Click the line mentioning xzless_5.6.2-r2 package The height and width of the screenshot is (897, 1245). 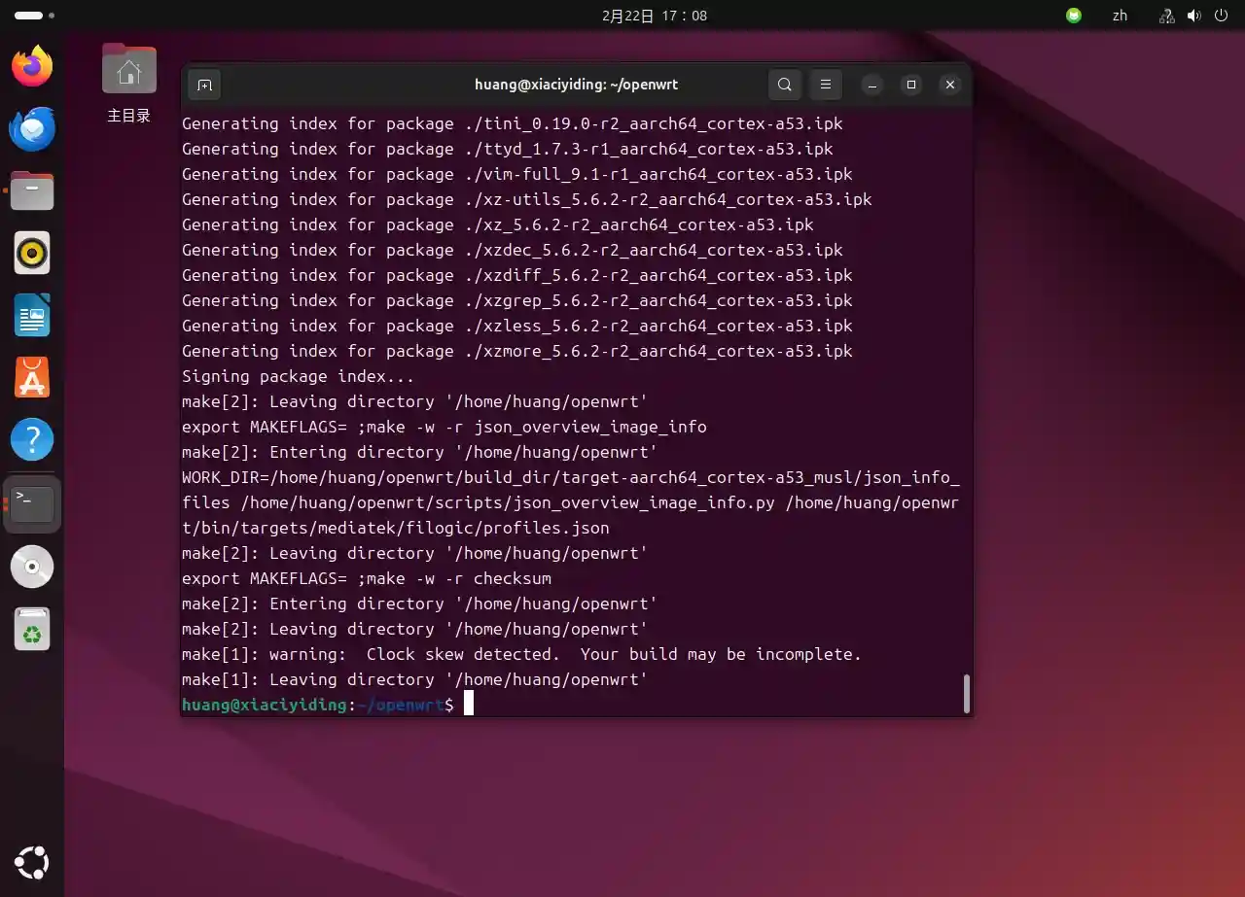click(517, 326)
